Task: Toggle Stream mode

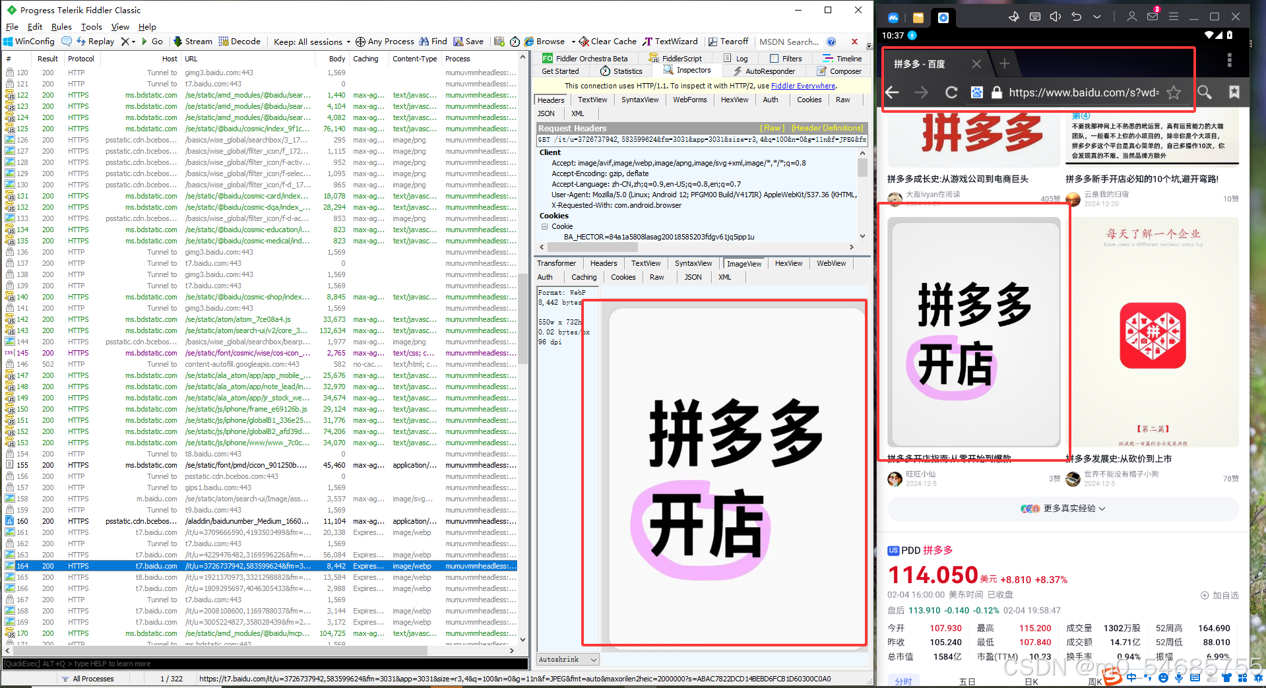Action: [193, 41]
